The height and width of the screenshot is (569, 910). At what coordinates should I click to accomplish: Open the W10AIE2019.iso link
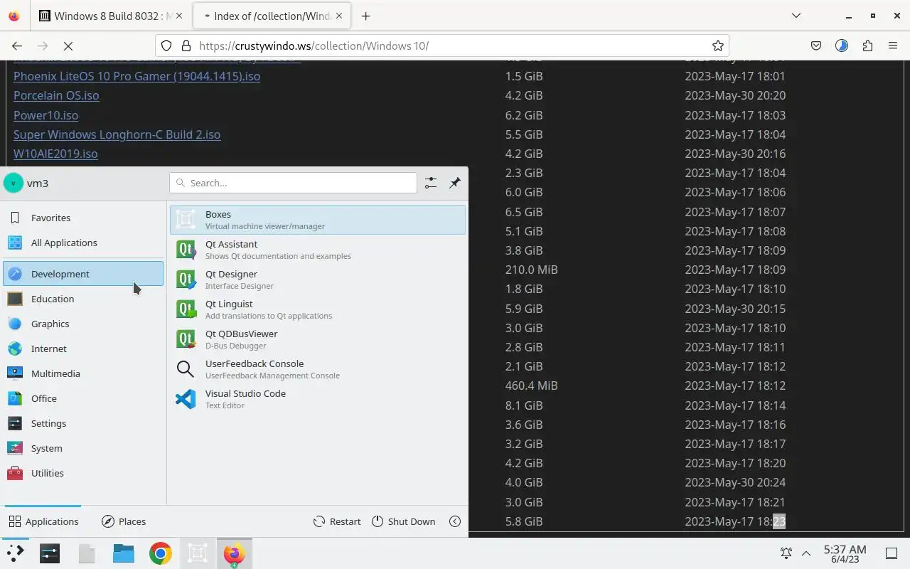55,154
